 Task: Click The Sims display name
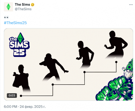pos(22,5)
